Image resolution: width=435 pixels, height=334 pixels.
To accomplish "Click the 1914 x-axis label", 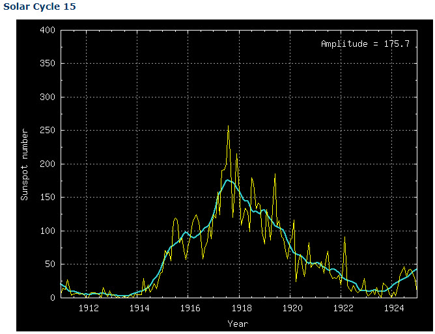I will (x=139, y=308).
